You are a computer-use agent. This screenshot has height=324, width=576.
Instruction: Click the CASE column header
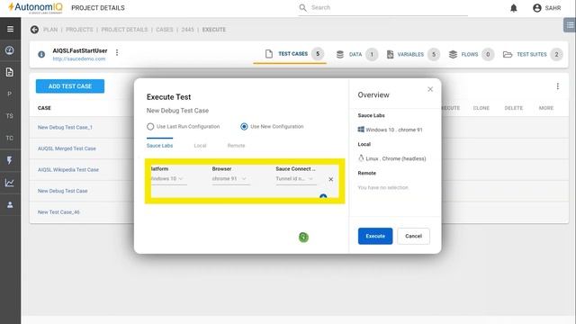pos(44,108)
